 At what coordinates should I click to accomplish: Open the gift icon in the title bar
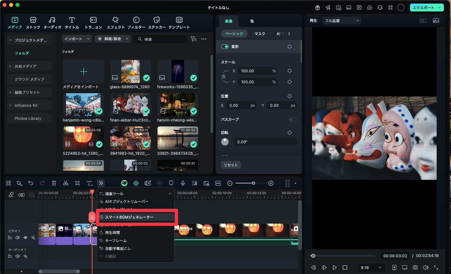318,7
